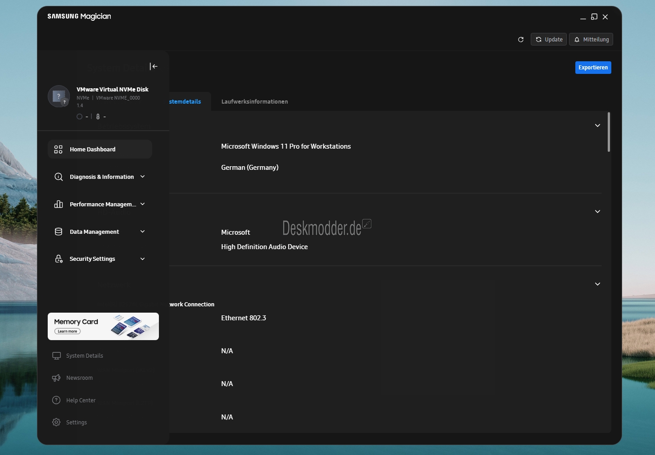Switch to the Laufwerksinformationen tab
Image resolution: width=655 pixels, height=455 pixels.
coord(254,102)
